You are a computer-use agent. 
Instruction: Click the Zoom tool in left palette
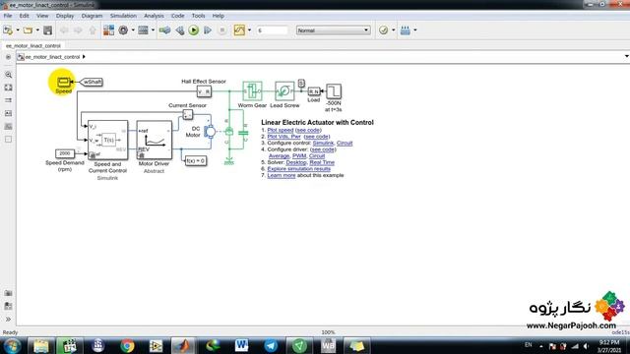pos(9,75)
